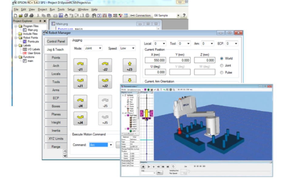Collapse the Functions tree node

click(16, 57)
